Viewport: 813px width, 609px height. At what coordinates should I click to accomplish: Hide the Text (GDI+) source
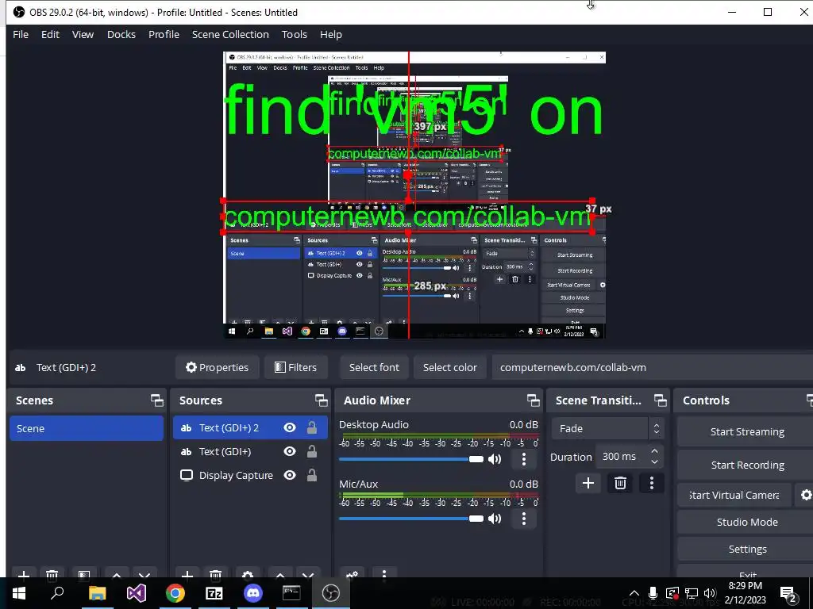(290, 451)
